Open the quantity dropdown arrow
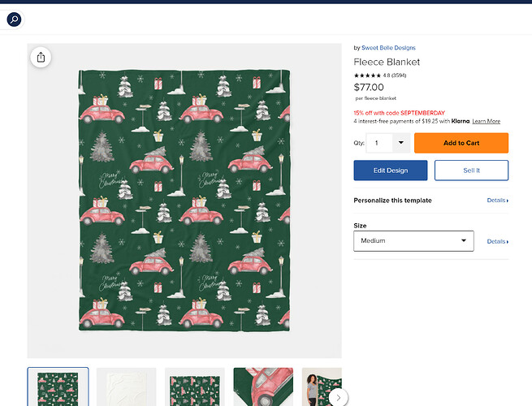Screen dimensions: 532x406 [401, 142]
